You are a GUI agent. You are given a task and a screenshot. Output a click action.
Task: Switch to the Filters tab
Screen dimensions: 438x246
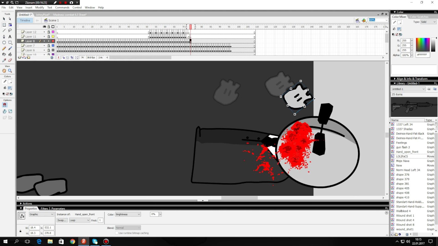pyautogui.click(x=44, y=208)
